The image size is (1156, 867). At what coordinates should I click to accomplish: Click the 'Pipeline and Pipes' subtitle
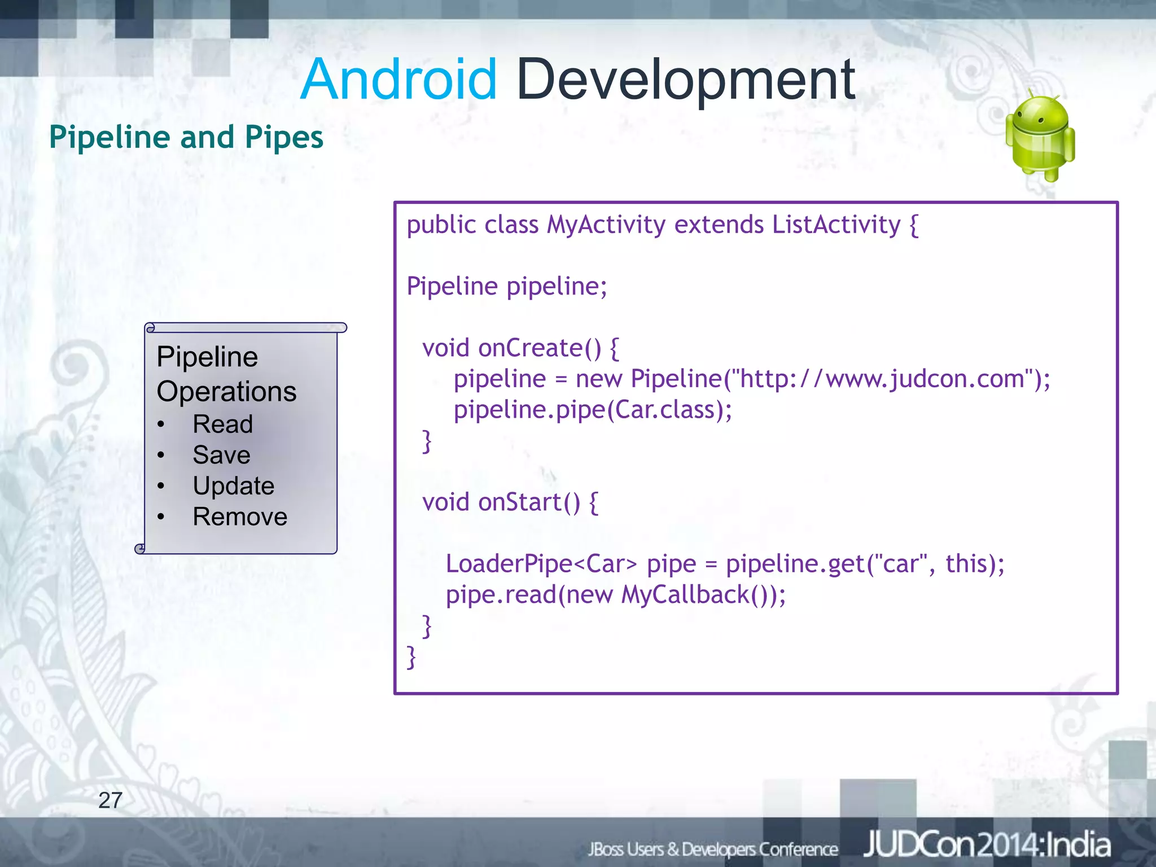186,137
